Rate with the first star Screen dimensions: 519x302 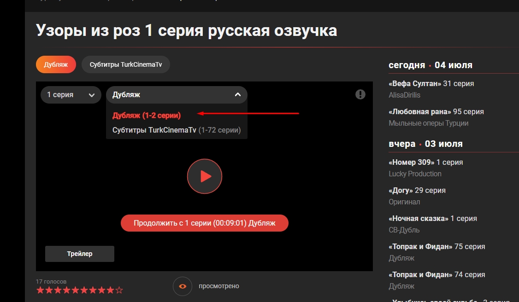(40, 290)
